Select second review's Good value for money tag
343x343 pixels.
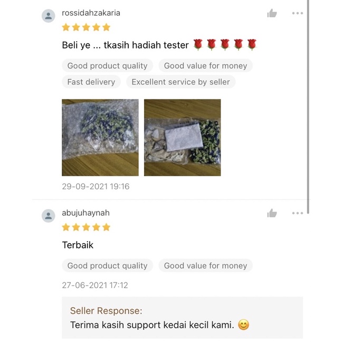point(205,265)
